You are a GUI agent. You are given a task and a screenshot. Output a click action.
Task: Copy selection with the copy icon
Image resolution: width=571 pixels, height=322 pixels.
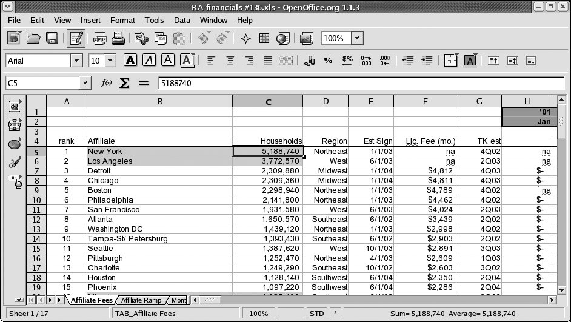(160, 38)
